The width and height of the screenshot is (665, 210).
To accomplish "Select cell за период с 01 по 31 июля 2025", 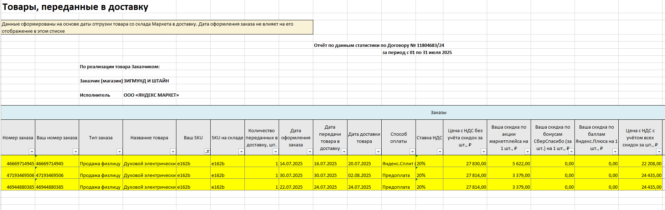I will (417, 52).
